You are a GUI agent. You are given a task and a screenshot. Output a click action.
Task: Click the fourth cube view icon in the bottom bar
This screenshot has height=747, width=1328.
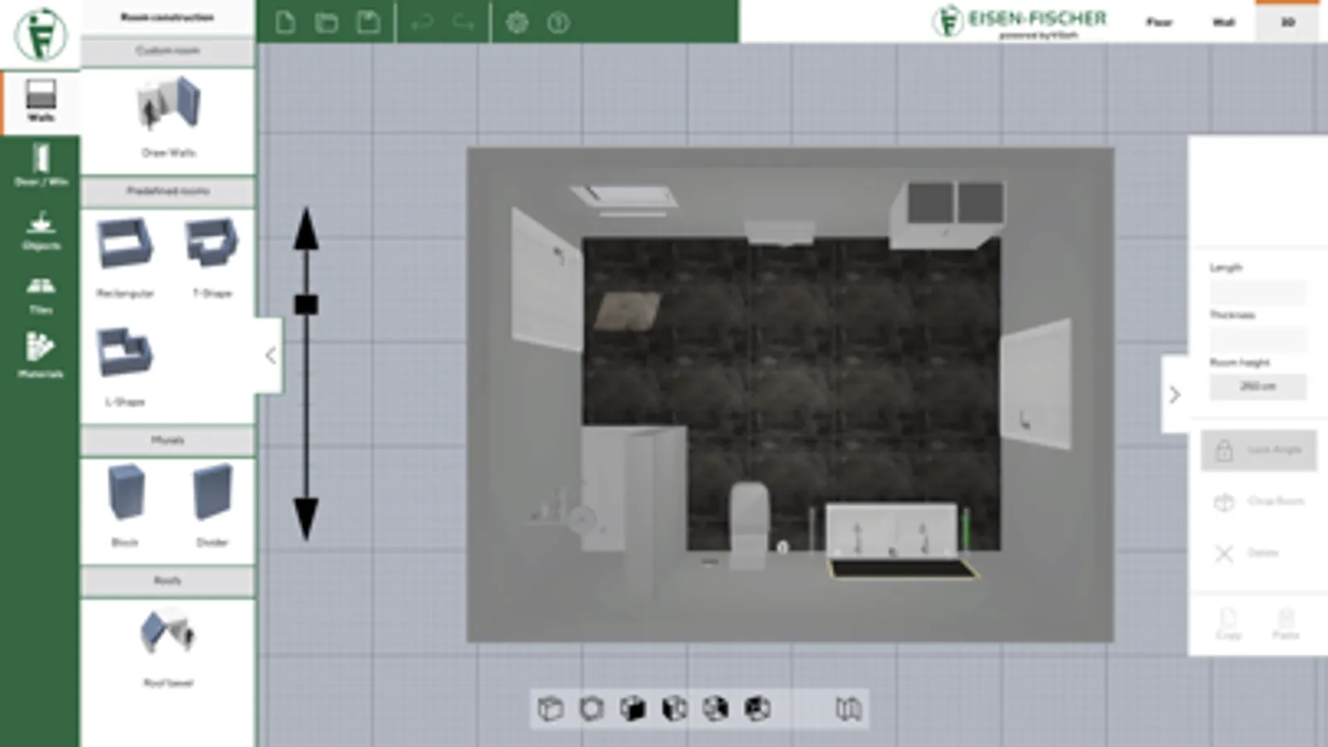tap(674, 709)
